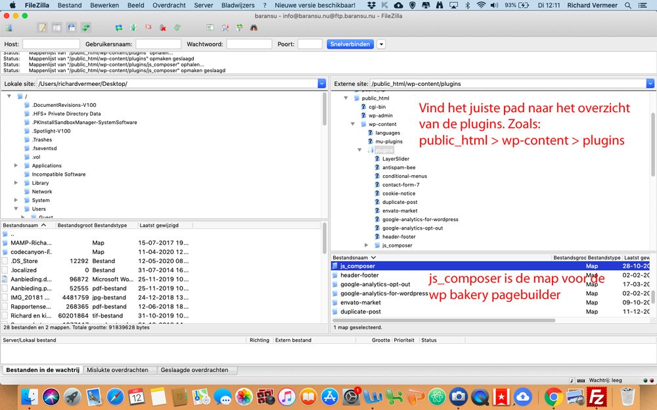Click the Snelverbinden button
The height and width of the screenshot is (410, 657).
tap(350, 44)
